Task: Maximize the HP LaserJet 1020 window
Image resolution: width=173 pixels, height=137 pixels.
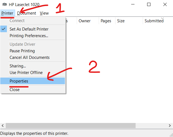Action: 149,5
